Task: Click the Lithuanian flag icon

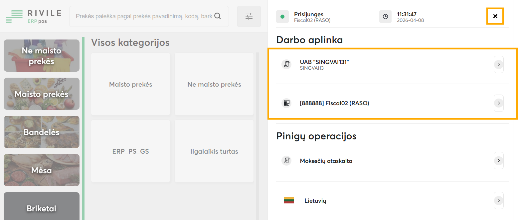Action: [x=289, y=200]
